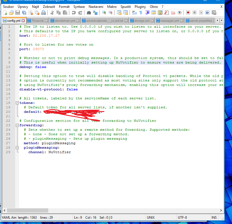
Task: Start macro recording with the red dot
Action: coord(188,13)
